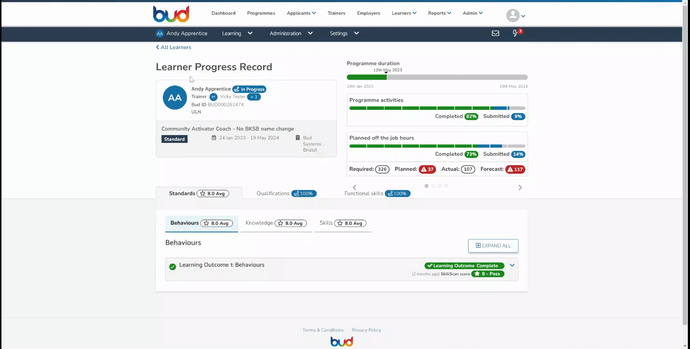Click the calendar icon beside programme dates
The image size is (690, 349).
214,138
